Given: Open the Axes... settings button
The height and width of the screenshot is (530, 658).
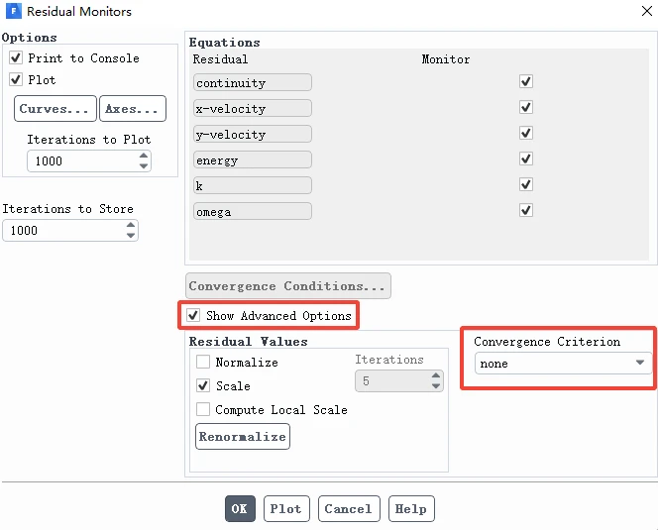Looking at the screenshot, I should [133, 109].
